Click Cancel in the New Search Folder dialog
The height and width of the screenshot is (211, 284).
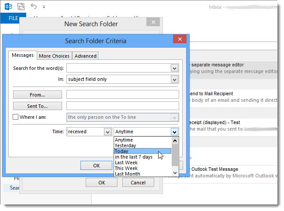point(138,182)
